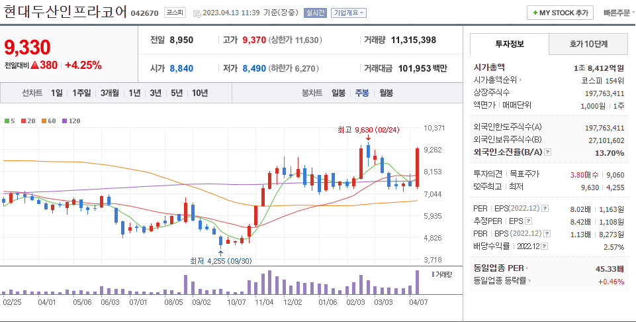Select the 3개월 line chart period
This screenshot has height=322, width=636.
point(110,93)
